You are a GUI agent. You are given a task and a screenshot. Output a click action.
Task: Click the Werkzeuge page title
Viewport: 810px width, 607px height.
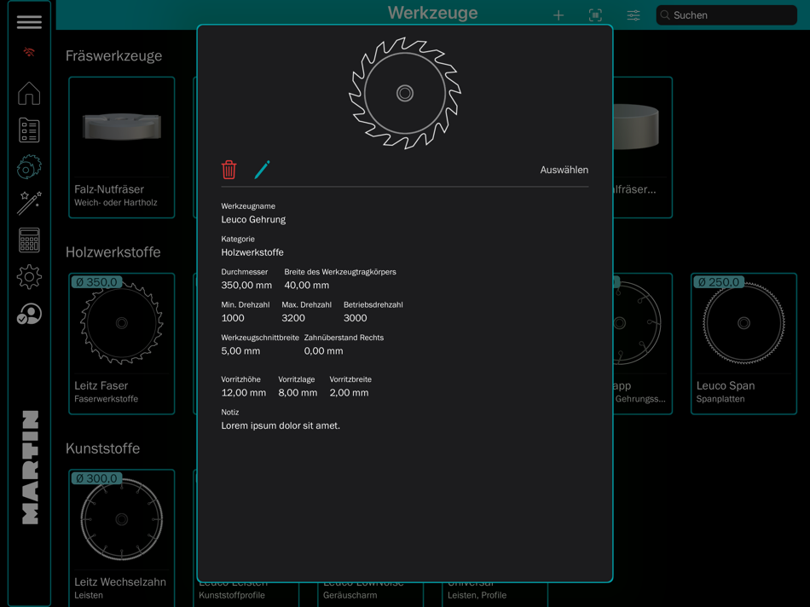433,13
